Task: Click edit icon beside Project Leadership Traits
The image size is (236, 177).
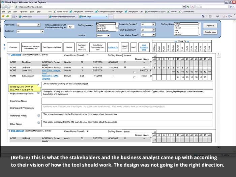Action: [x=38, y=93]
